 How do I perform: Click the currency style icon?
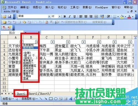(102, 17)
